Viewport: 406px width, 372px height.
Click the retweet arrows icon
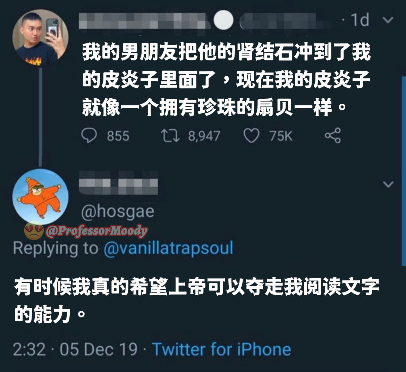click(x=170, y=136)
